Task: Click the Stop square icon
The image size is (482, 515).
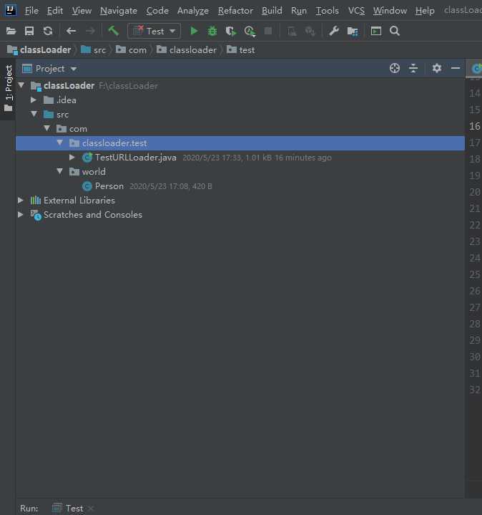Action: [268, 31]
